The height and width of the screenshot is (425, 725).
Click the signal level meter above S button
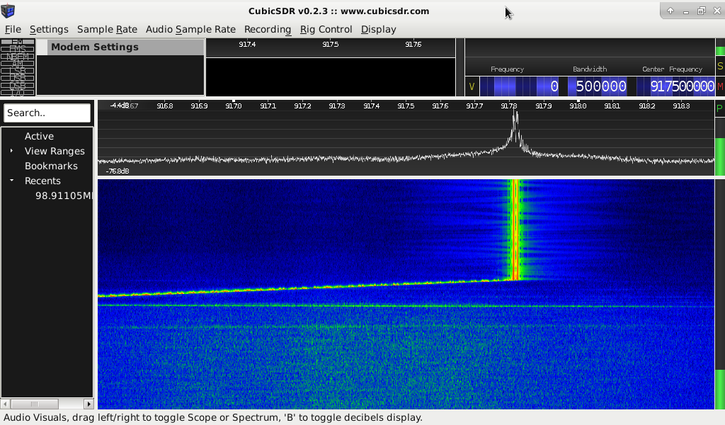(720, 47)
